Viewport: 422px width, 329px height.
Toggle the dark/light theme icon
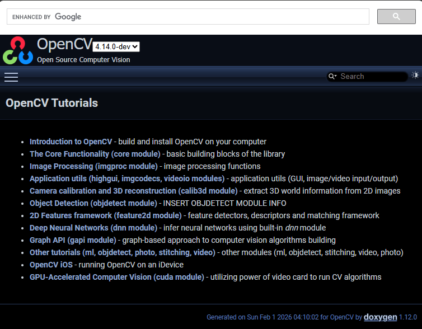415,76
